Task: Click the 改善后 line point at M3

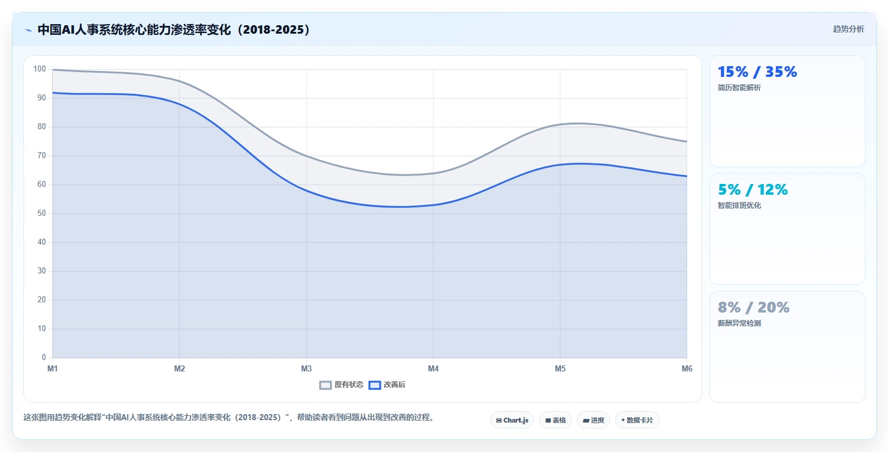Action: click(x=306, y=191)
